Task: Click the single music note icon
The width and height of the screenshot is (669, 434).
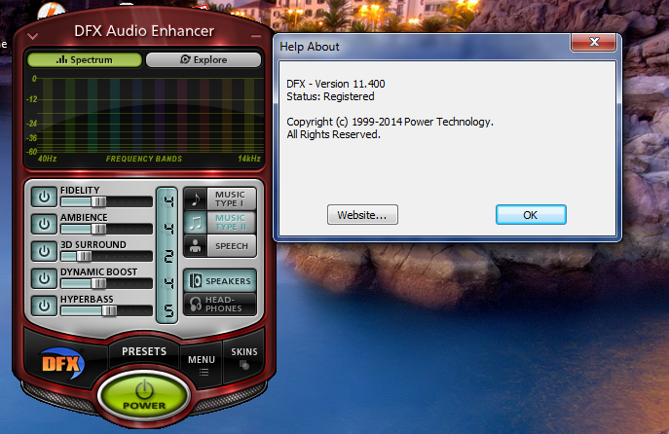Action: pos(196,199)
